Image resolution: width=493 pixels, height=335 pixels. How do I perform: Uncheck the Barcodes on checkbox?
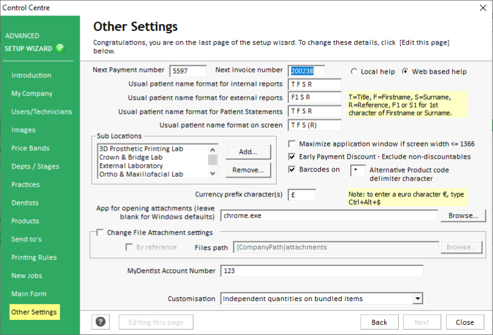[x=292, y=170]
